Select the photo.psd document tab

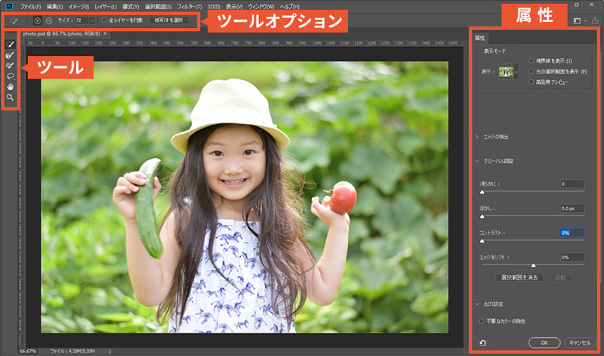[x=62, y=34]
